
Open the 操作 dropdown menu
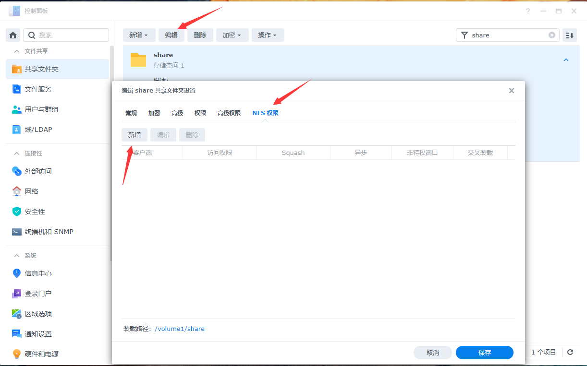[x=268, y=35]
